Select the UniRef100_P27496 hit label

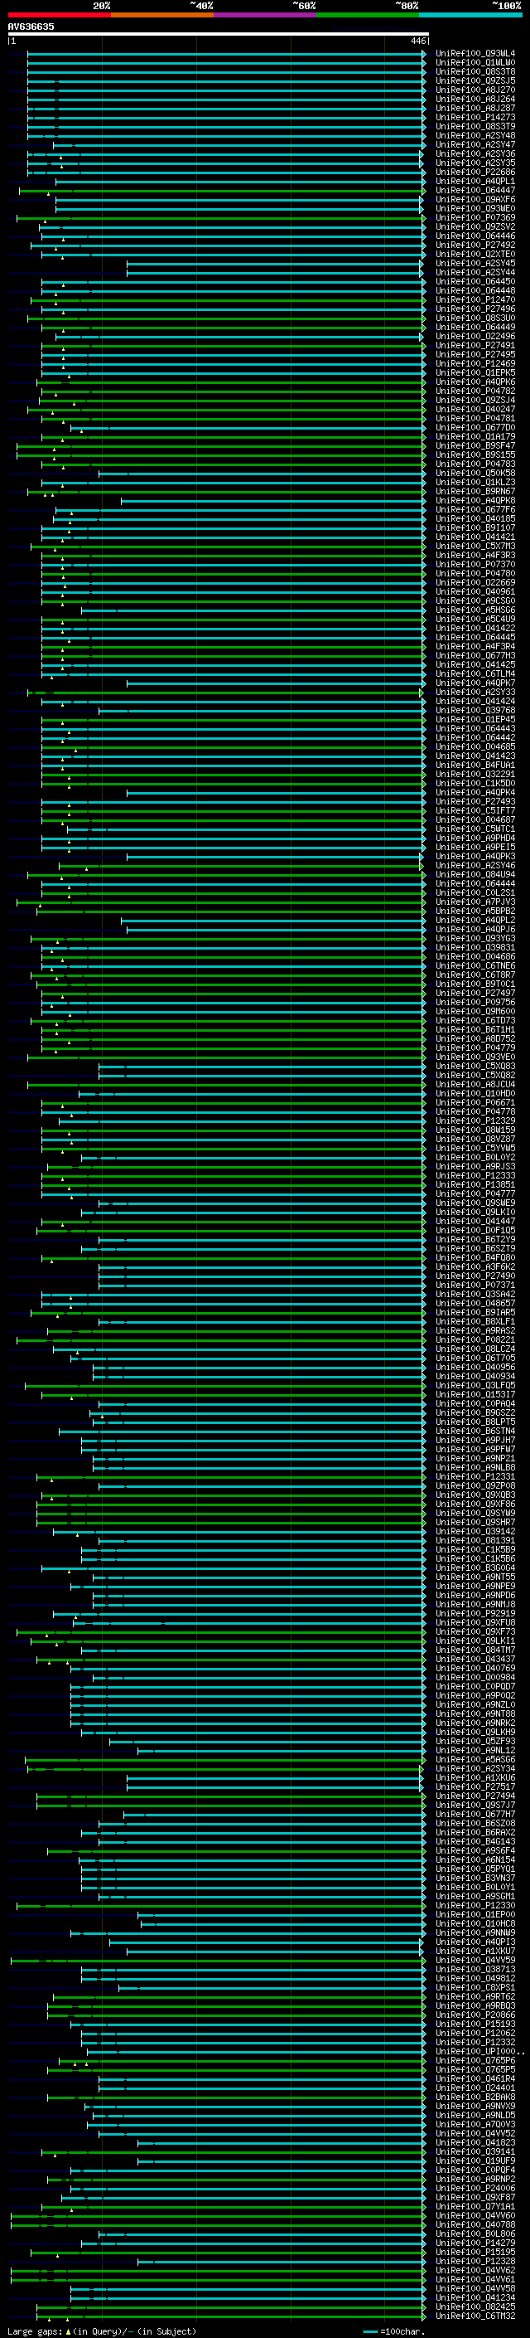point(475,309)
